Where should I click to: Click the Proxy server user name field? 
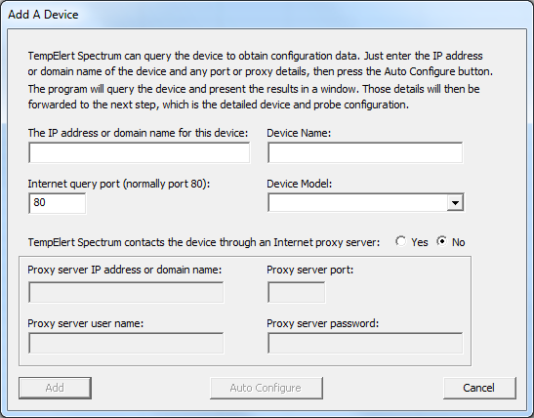click(x=126, y=343)
